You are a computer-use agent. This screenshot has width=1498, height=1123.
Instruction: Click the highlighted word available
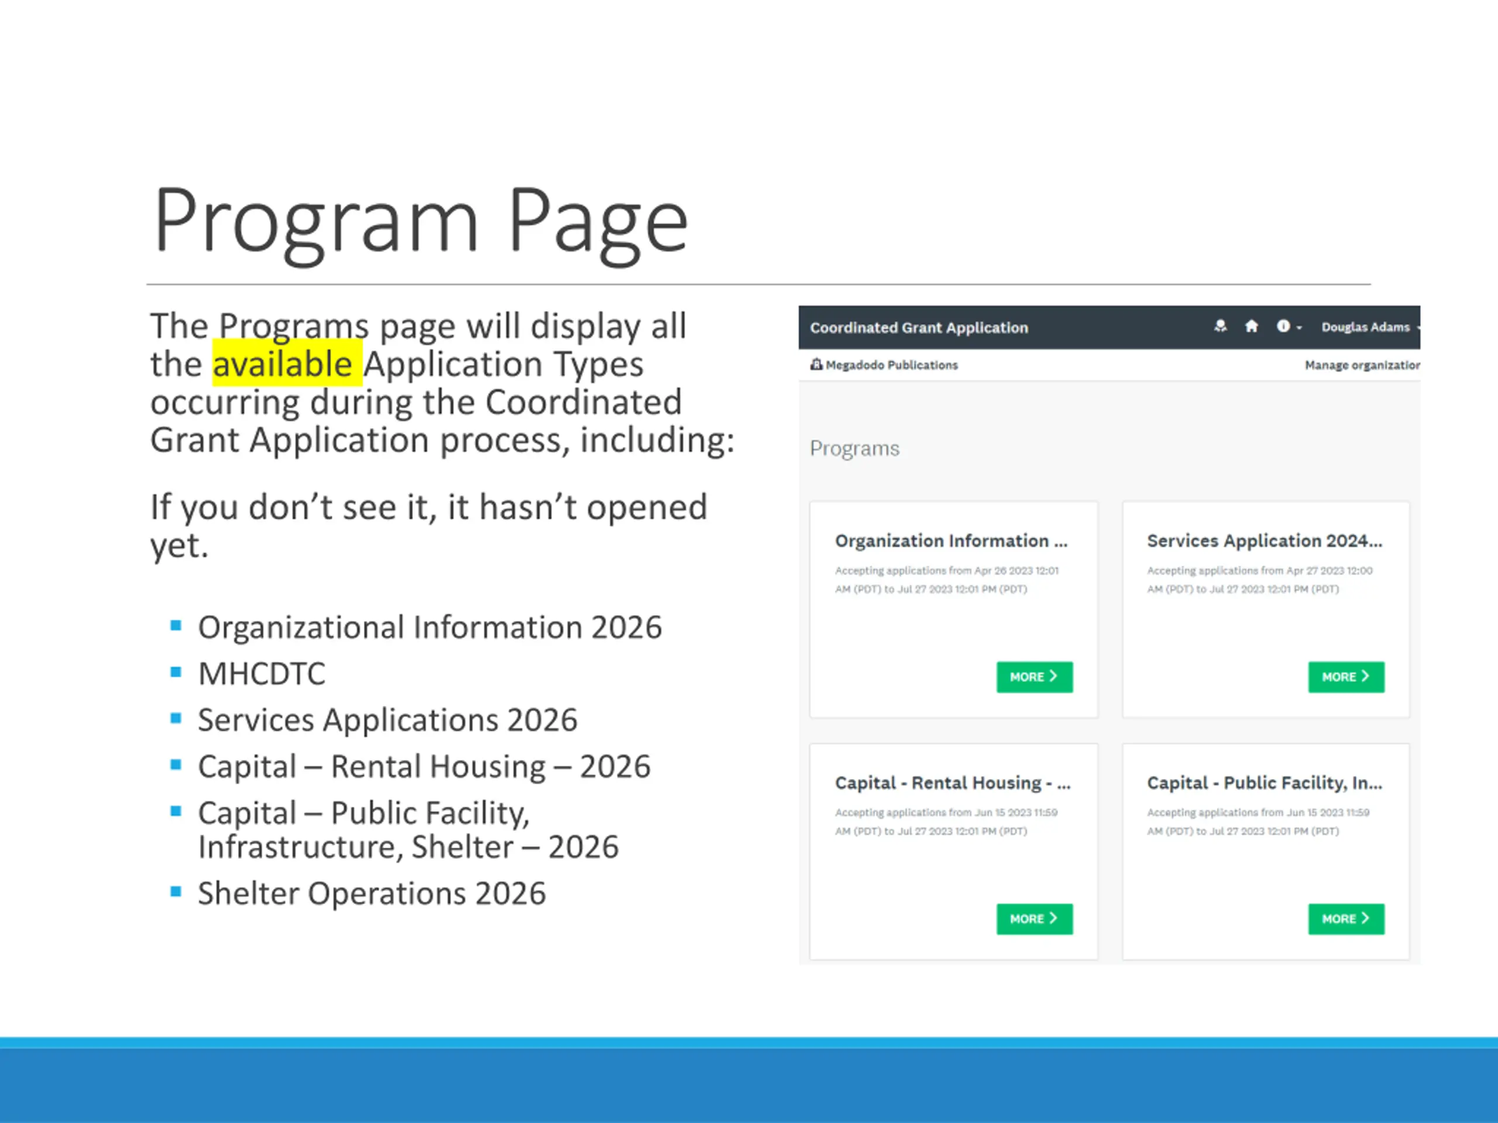pyautogui.click(x=283, y=364)
